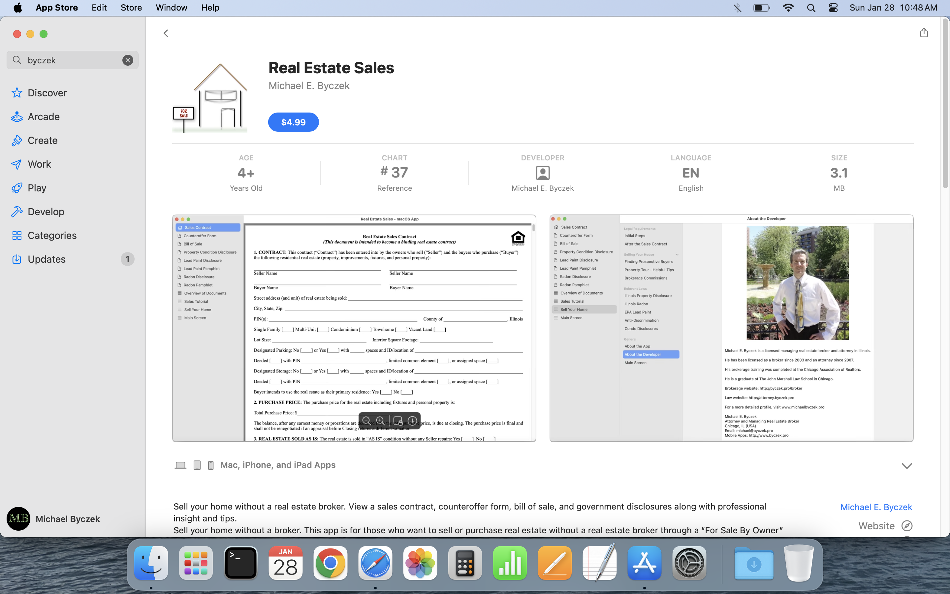950x594 pixels.
Task: Open Spotlight search in menu bar
Action: (x=811, y=8)
